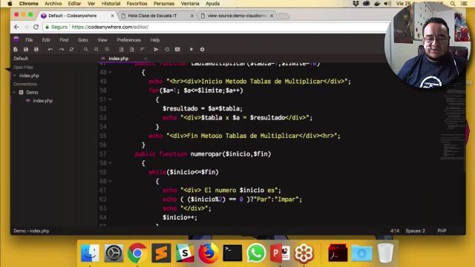Fold code block at line 58

110,163
